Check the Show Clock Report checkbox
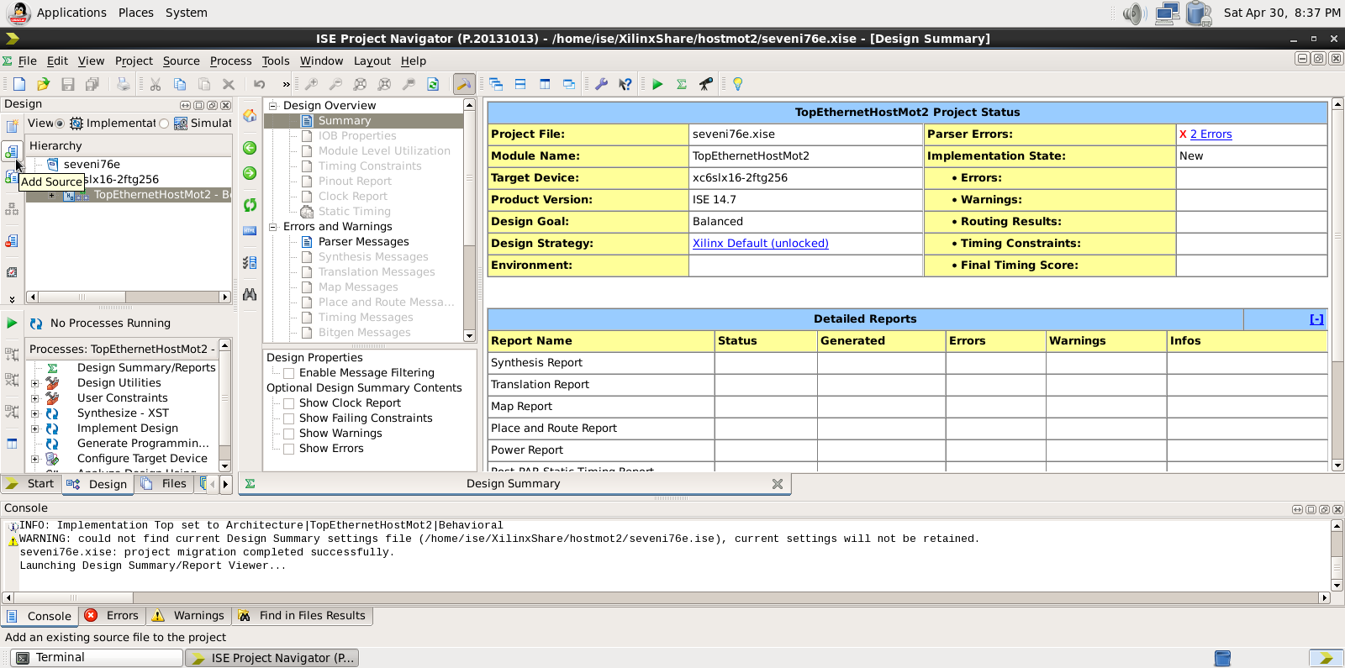 pyautogui.click(x=288, y=403)
